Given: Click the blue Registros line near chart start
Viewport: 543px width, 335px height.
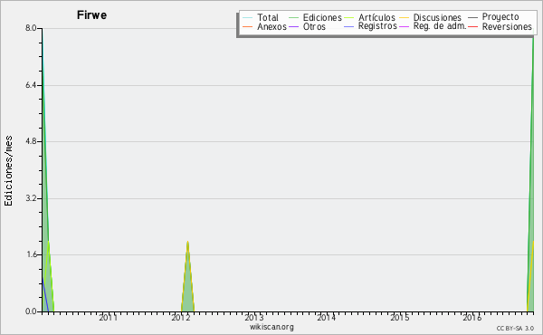Looking at the screenshot, I should (45, 294).
